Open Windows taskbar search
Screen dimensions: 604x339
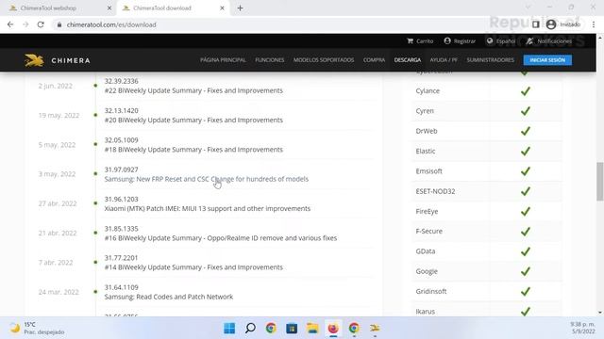[x=250, y=329]
